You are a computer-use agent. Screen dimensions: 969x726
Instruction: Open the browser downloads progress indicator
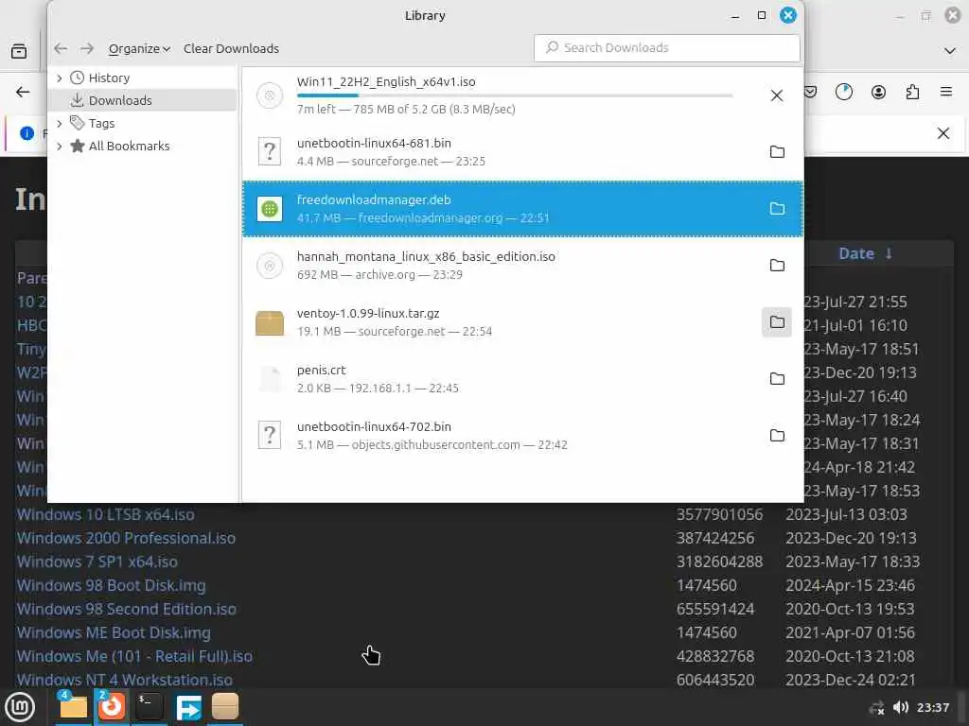[x=843, y=92]
